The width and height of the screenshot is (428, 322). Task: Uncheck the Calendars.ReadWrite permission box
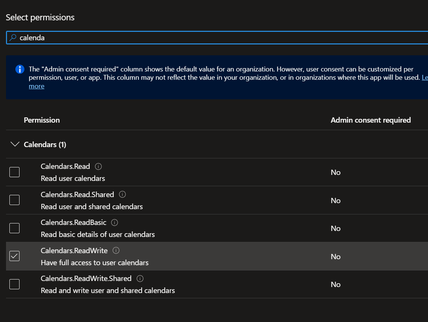(15, 256)
